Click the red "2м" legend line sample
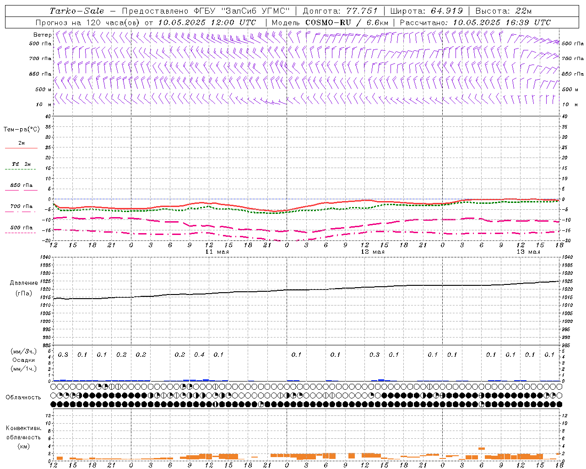 [21, 148]
